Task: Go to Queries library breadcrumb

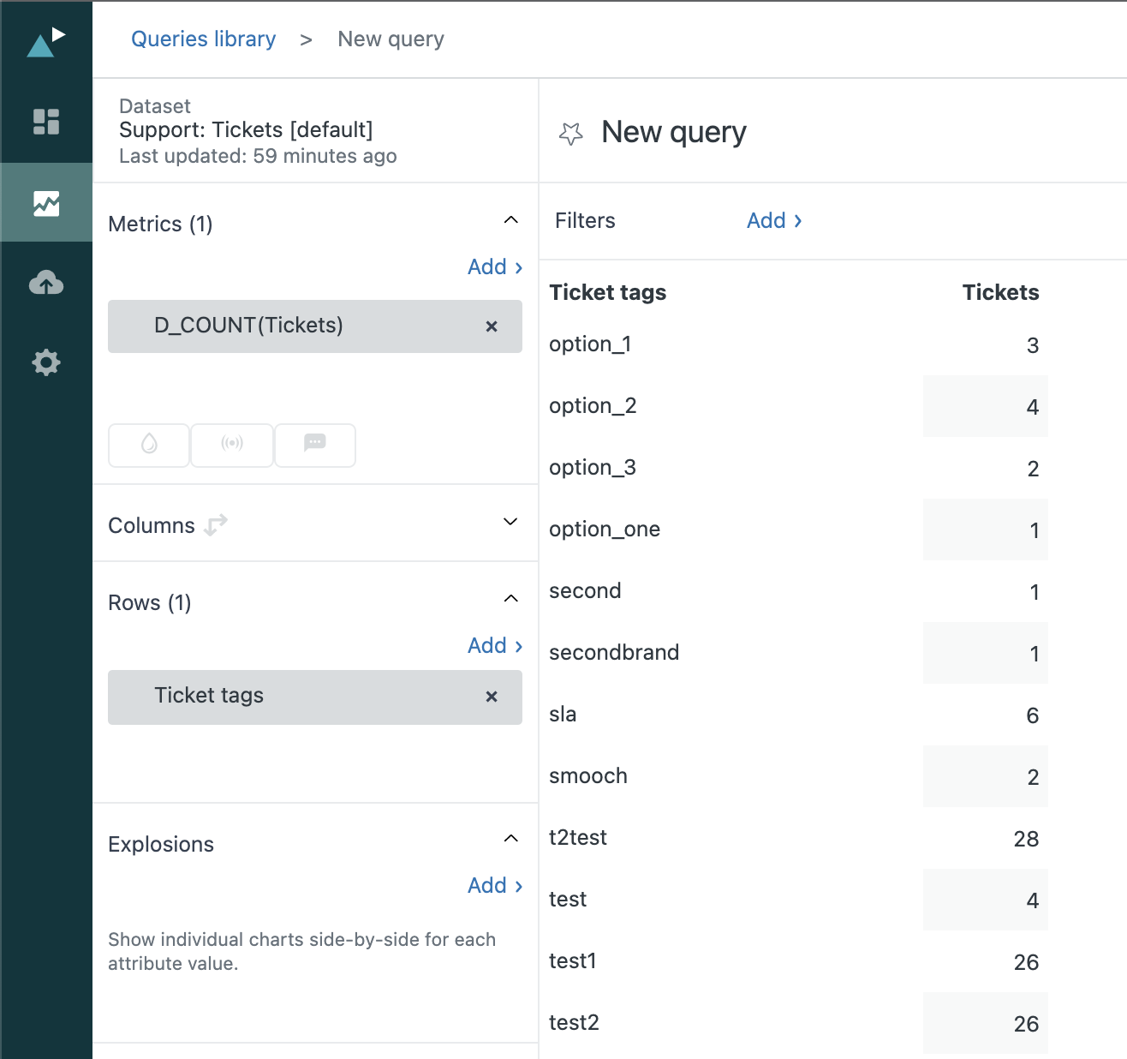Action: [203, 39]
